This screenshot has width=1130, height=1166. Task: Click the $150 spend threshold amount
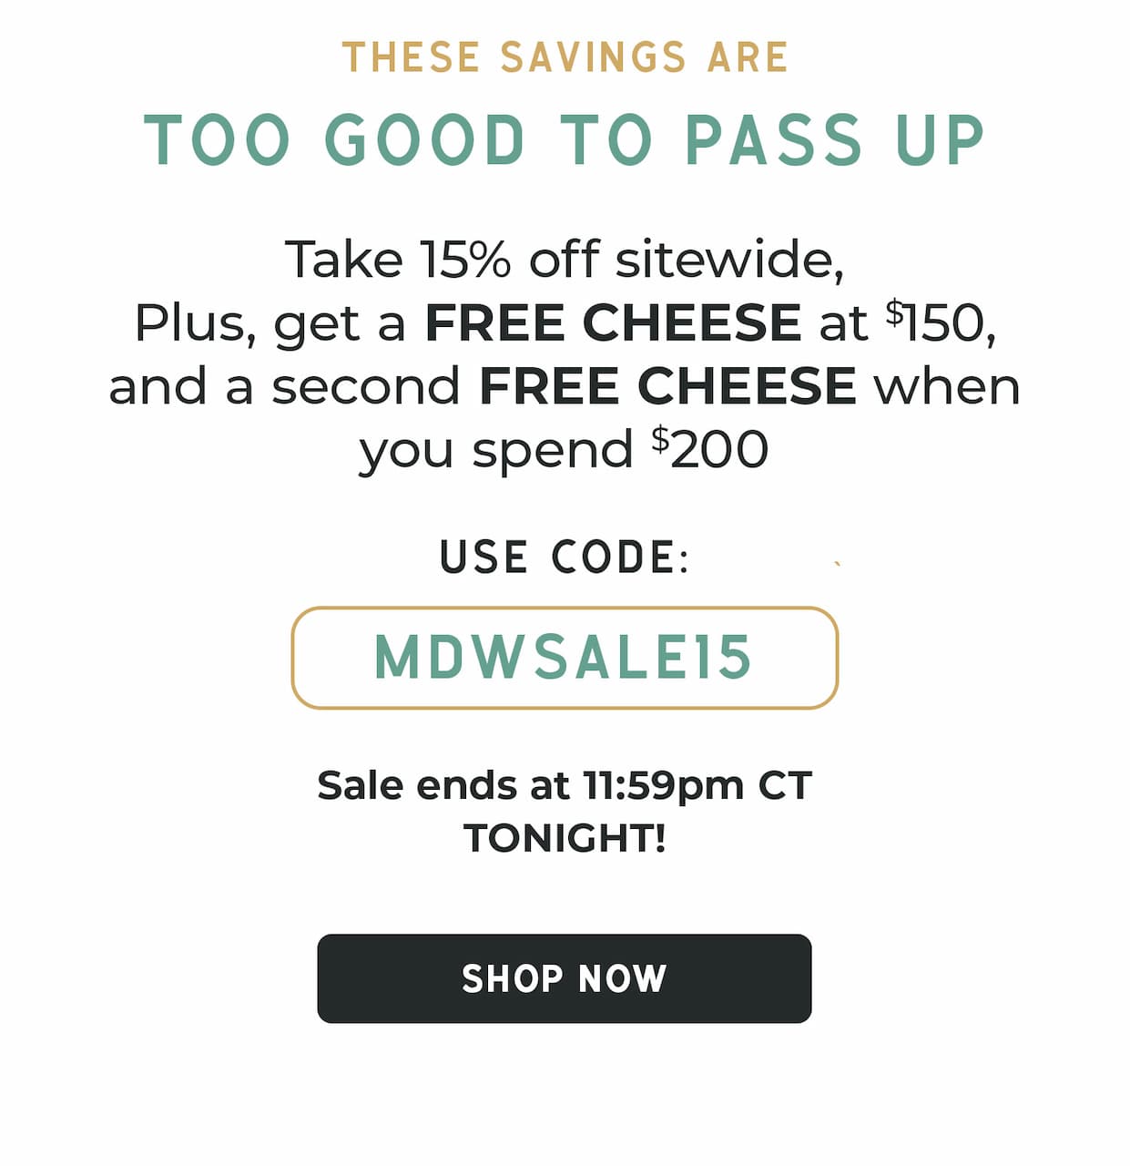coord(942,322)
